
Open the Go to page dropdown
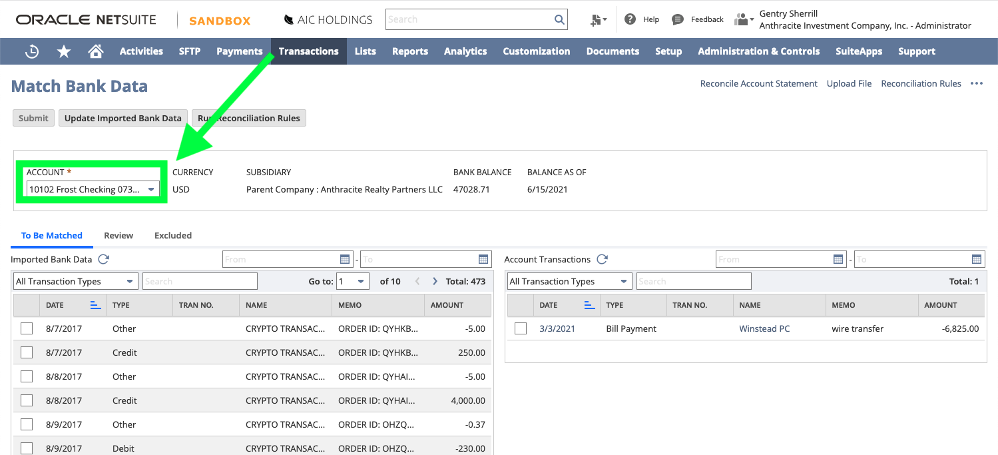point(353,281)
